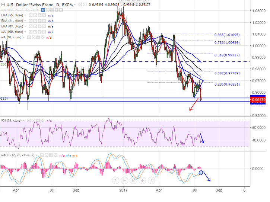
Task: Select the 0.382(0.97789) Fibonacci label
Action: pos(227,73)
